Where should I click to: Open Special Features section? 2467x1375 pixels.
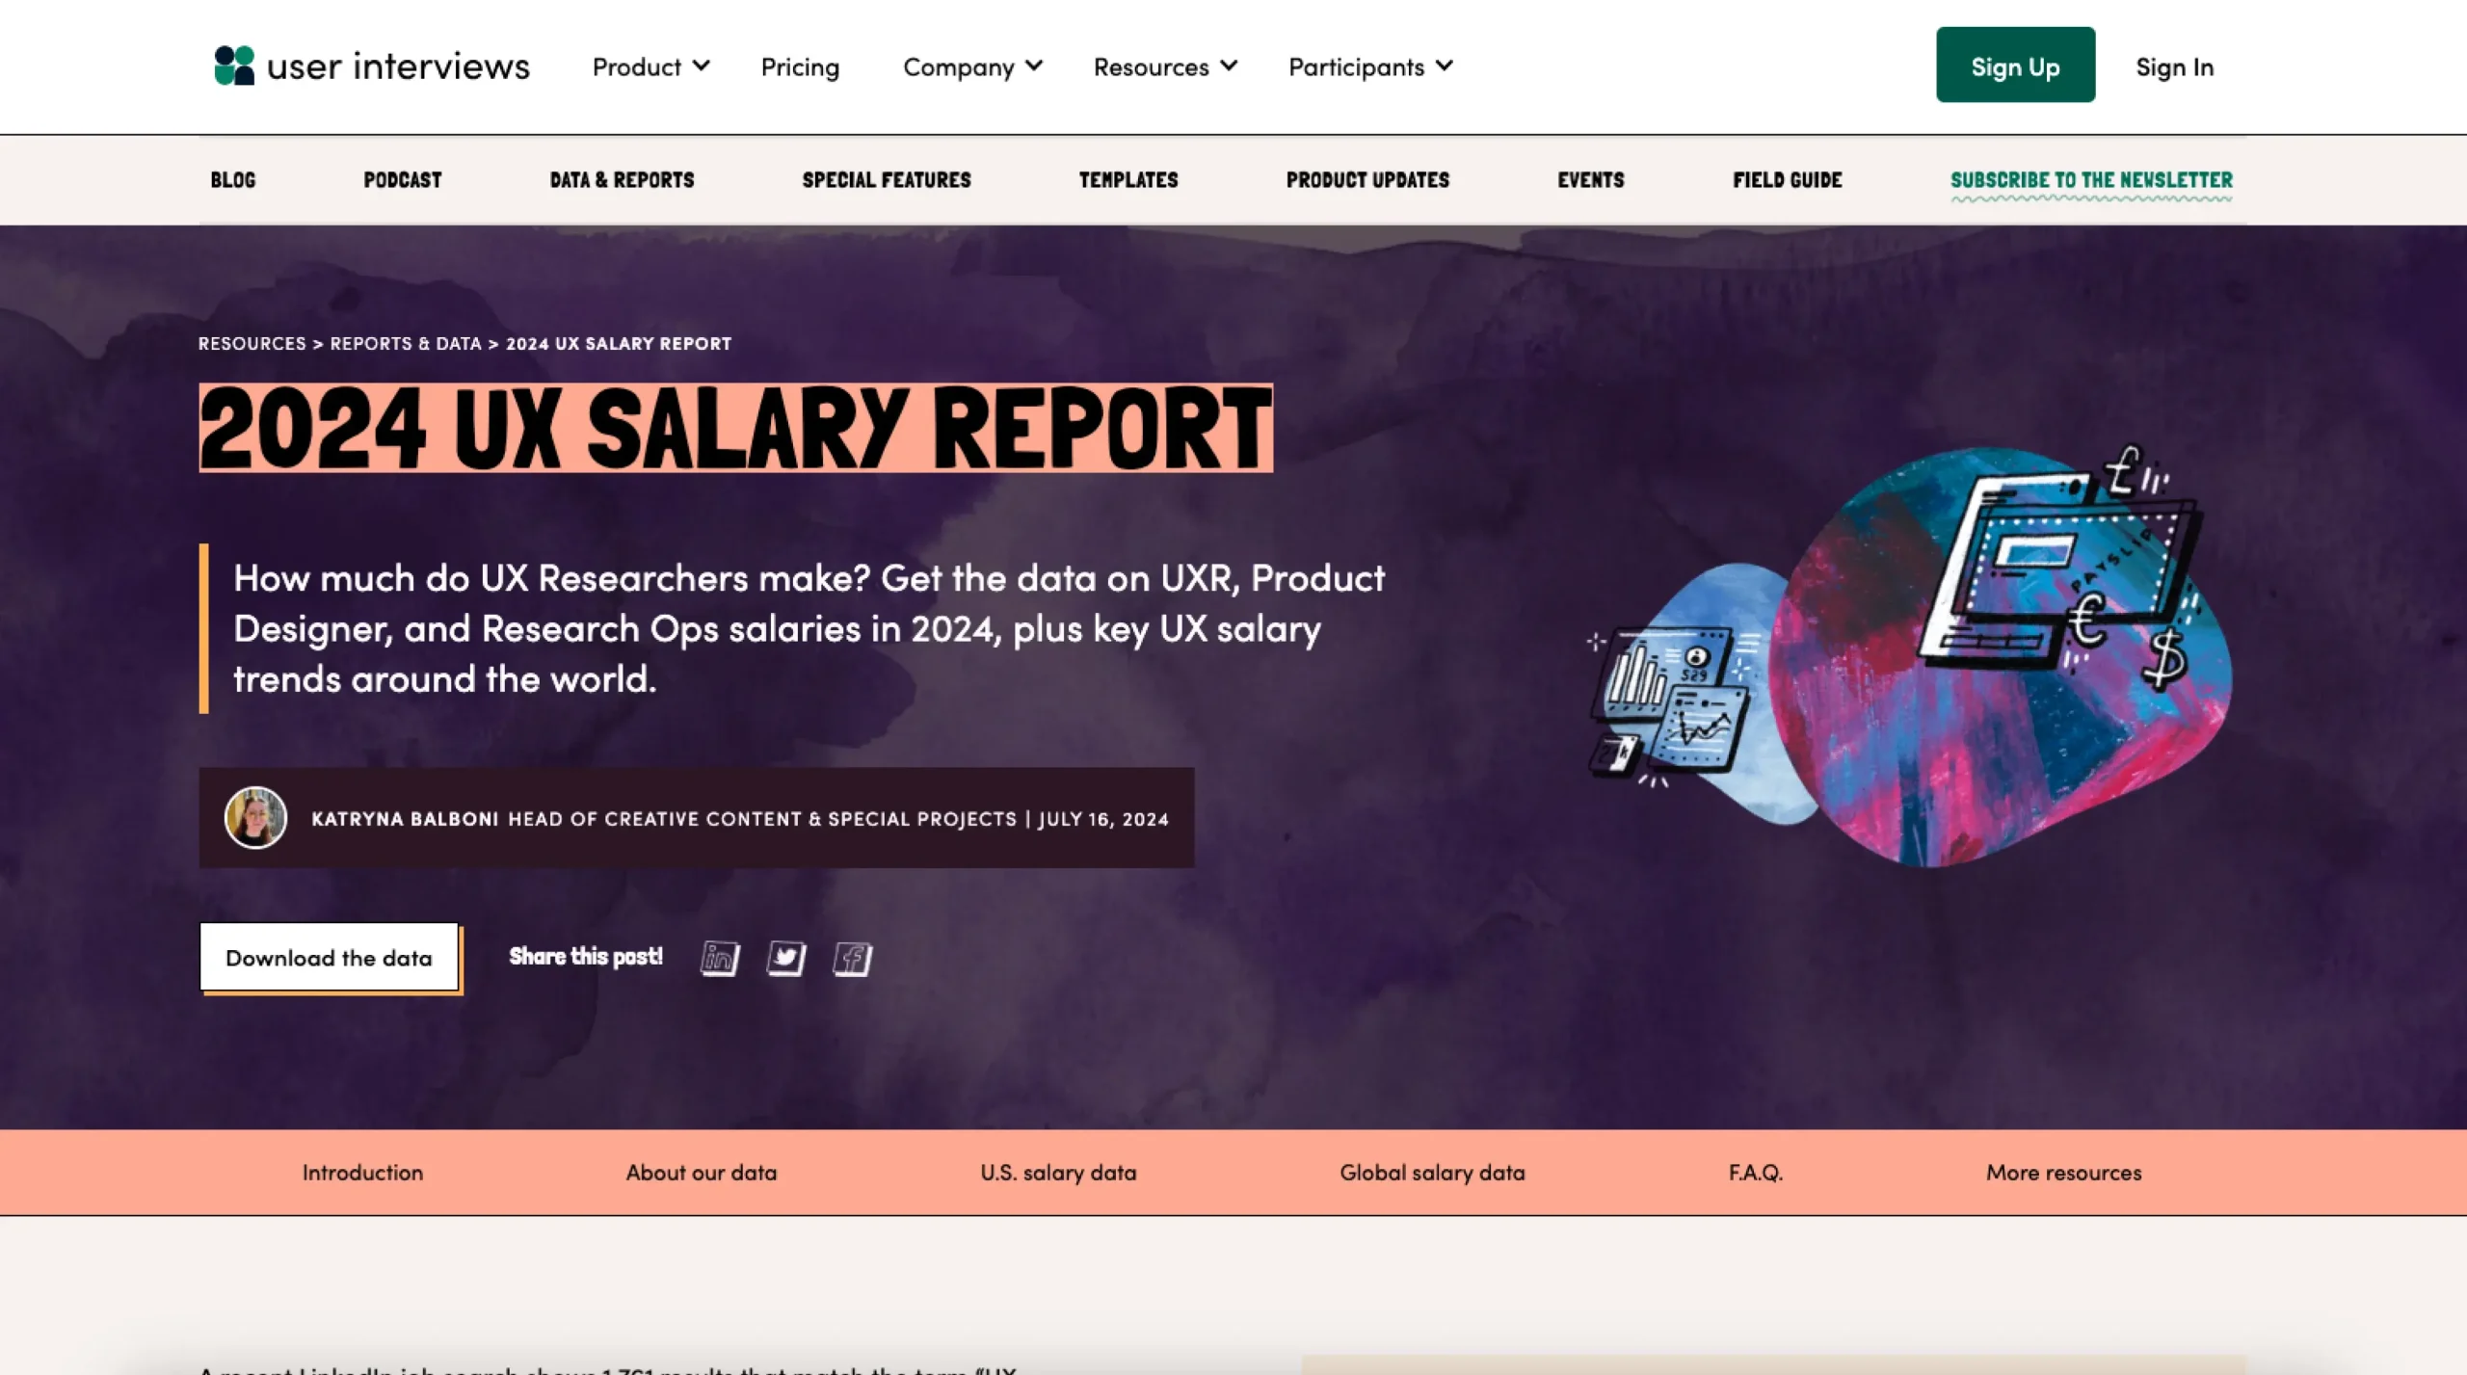coord(887,179)
